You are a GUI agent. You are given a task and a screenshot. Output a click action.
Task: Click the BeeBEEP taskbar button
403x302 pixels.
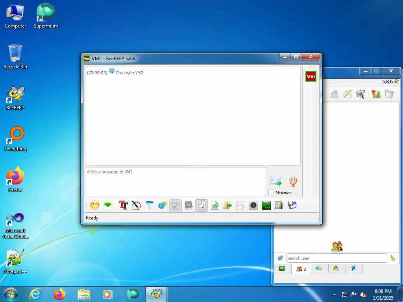point(157,294)
